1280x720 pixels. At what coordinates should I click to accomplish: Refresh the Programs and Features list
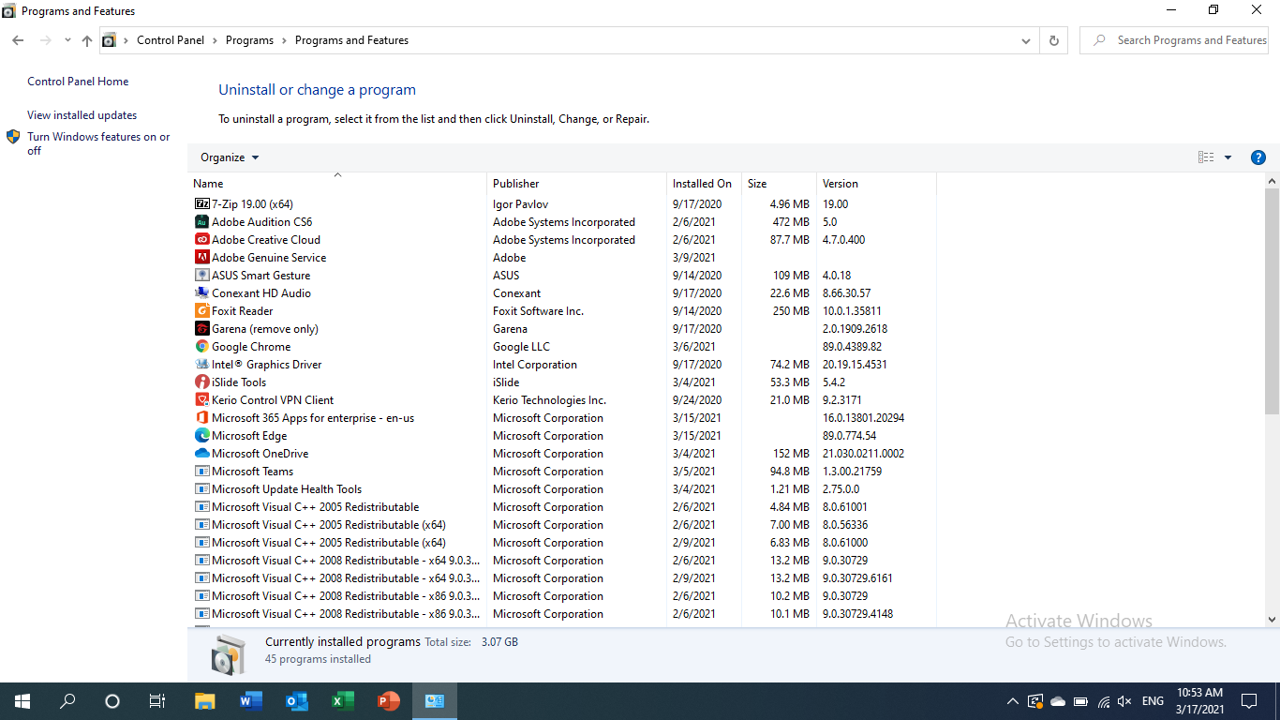1054,40
